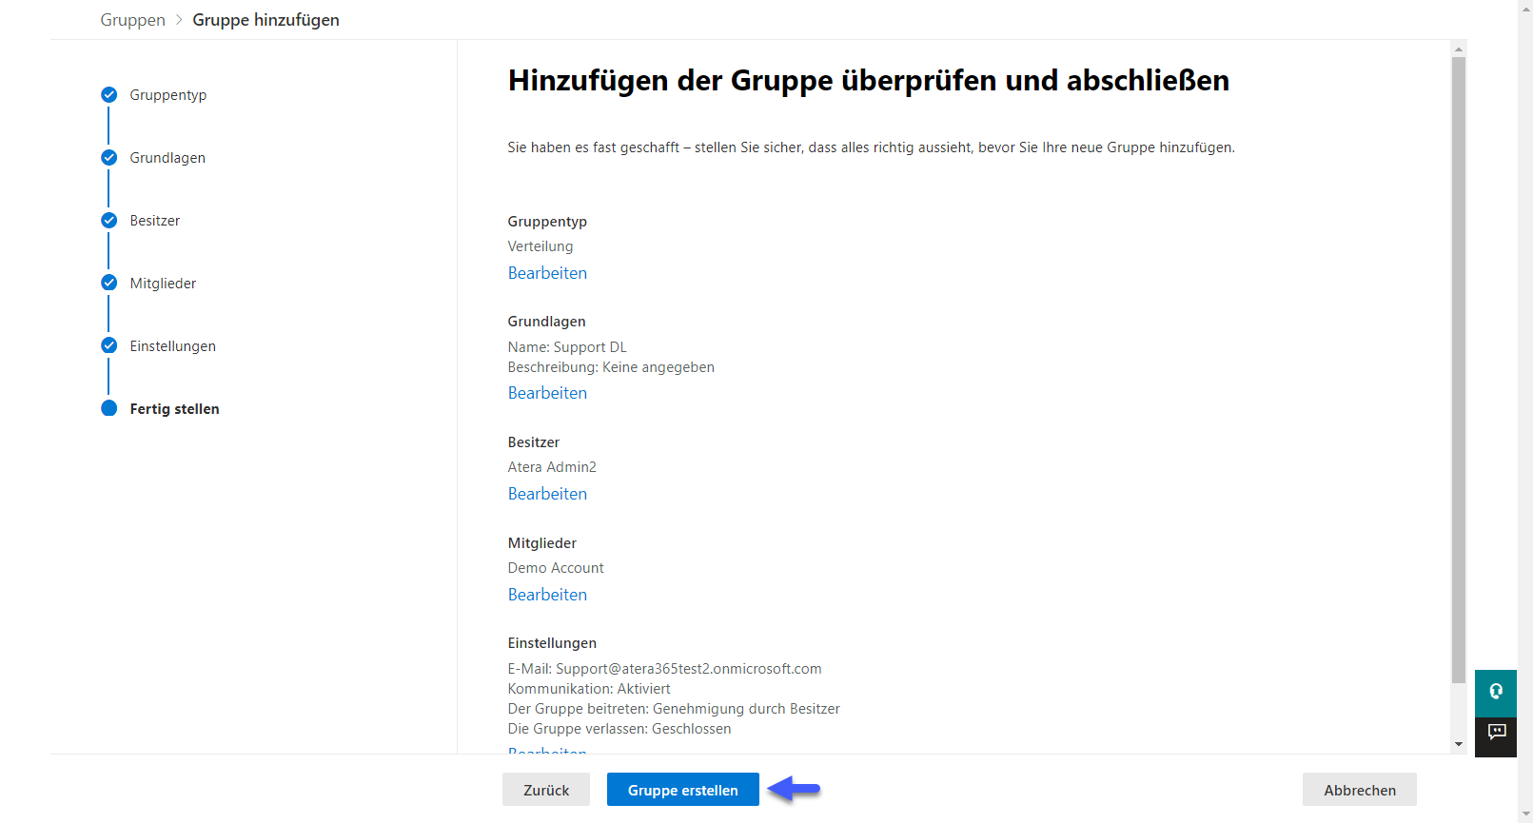
Task: Click Der Gruppe beitreten setting line
Action: [x=674, y=709]
